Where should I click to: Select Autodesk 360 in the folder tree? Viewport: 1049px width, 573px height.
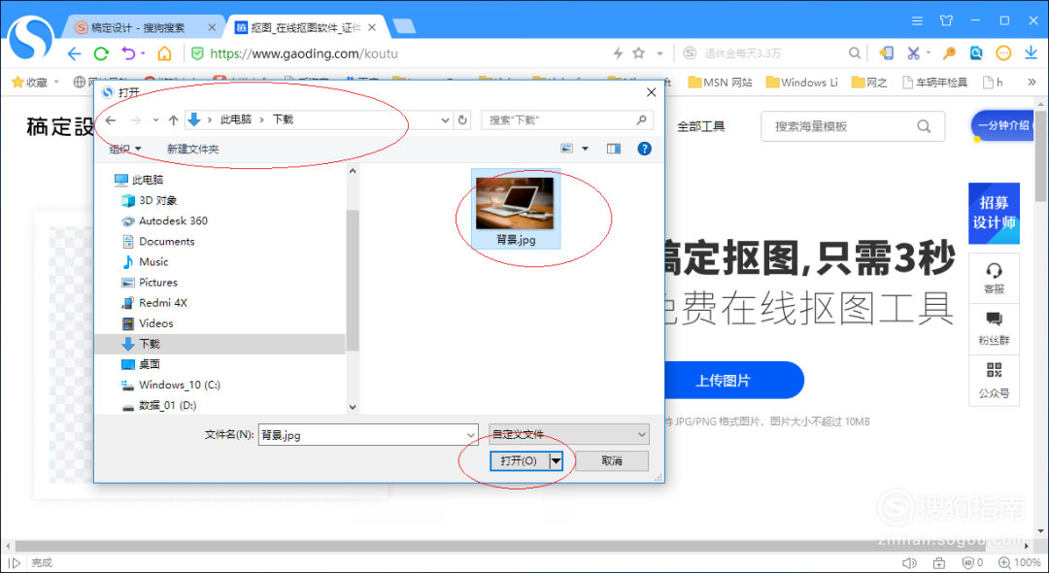click(x=164, y=220)
